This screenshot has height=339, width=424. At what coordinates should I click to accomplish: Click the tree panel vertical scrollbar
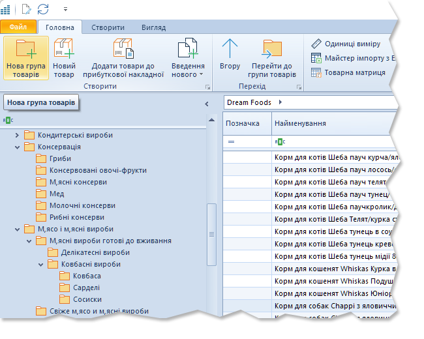coord(211,235)
